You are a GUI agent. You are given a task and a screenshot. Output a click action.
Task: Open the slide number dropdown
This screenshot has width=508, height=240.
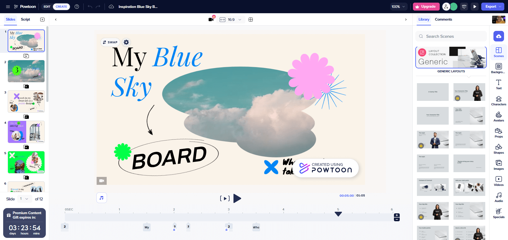(24, 199)
